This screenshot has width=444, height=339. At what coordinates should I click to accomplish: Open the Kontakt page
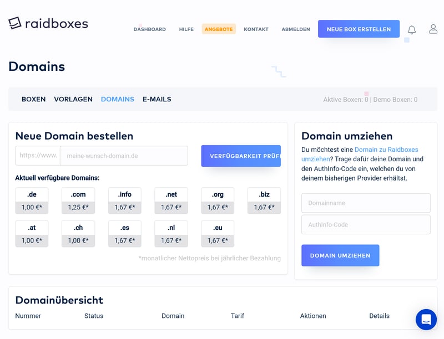click(x=256, y=29)
